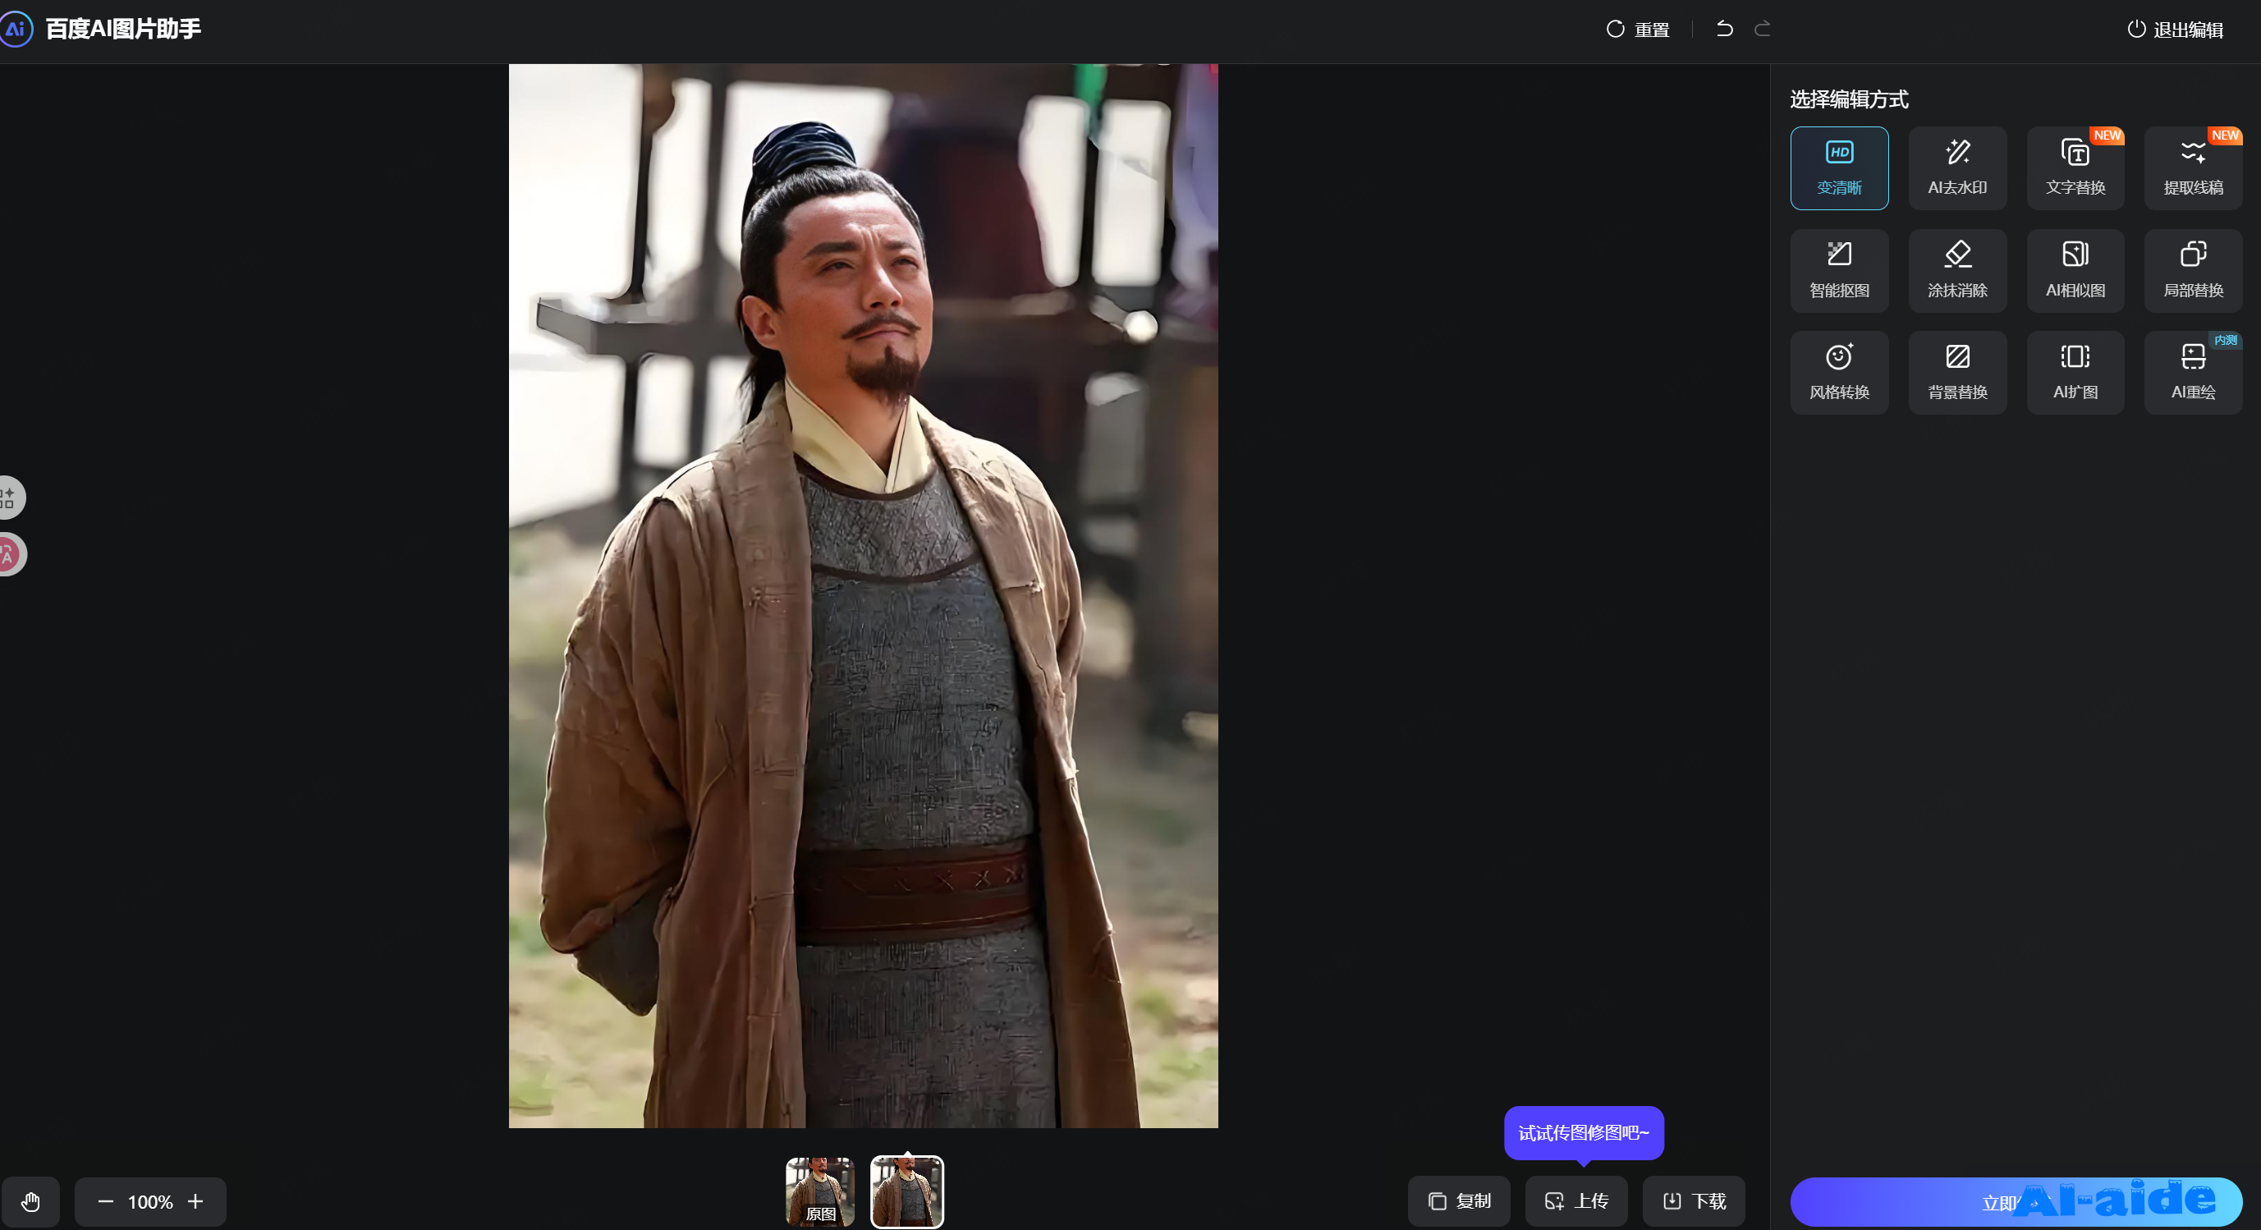Click the undo arrow
This screenshot has height=1230, width=2261.
click(1724, 29)
